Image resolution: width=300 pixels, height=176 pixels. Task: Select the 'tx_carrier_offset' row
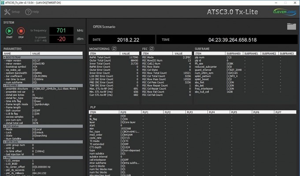[x=43, y=167]
